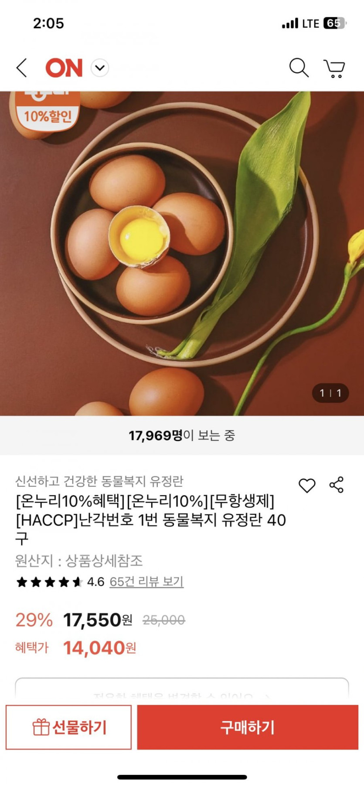Viewport: 364px width, 787px height.
Task: Expand the dropdown next to ON logo
Action: pyautogui.click(x=100, y=68)
